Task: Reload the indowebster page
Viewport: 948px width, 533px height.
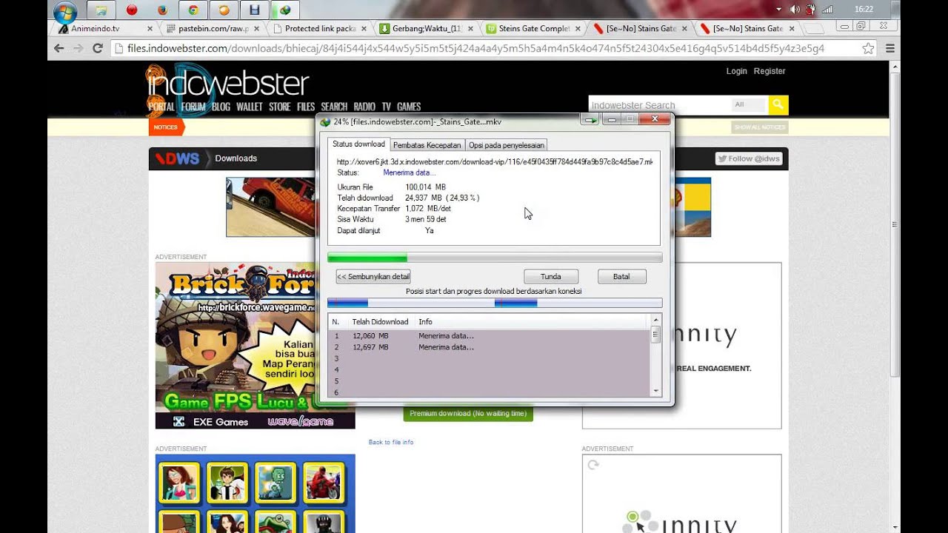Action: 97,48
